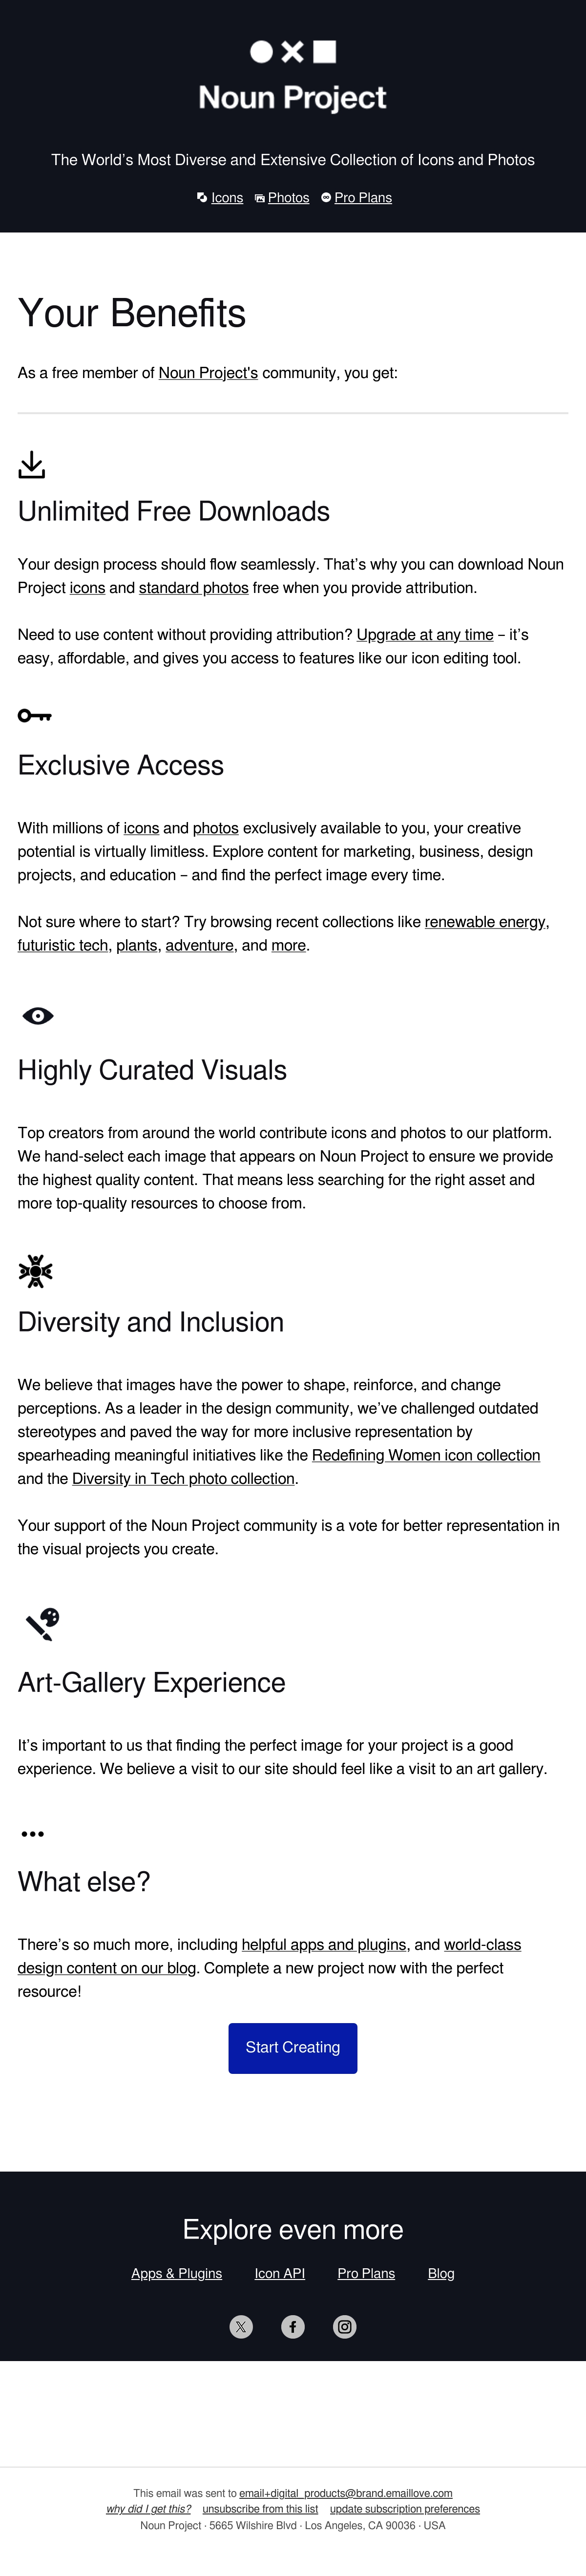Click the Start Creating button
The image size is (586, 2576).
click(x=293, y=2047)
